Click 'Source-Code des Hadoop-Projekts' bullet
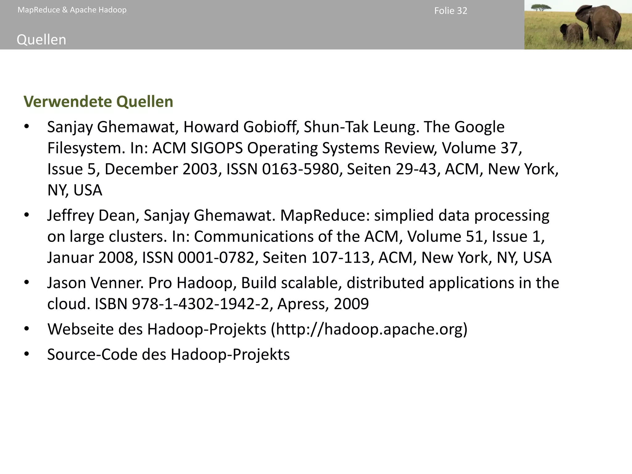 (x=168, y=354)
